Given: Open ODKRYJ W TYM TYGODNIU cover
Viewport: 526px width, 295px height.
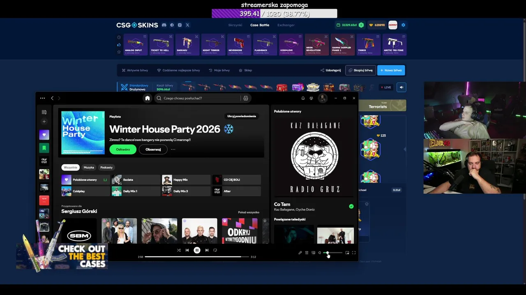Looking at the screenshot, I should click(x=240, y=231).
